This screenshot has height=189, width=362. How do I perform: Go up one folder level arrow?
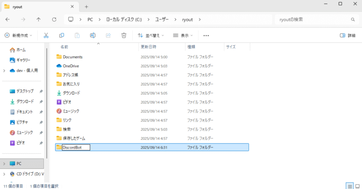[39, 19]
